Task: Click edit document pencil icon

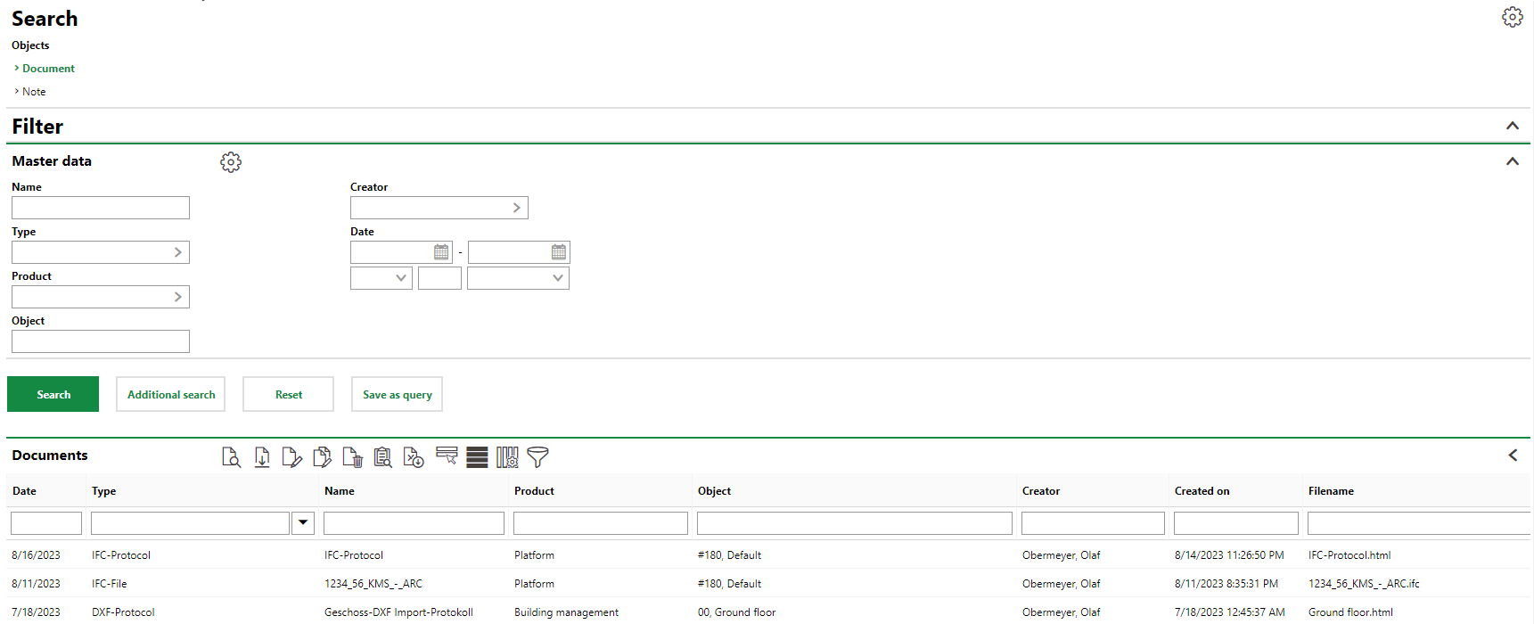Action: tap(291, 457)
